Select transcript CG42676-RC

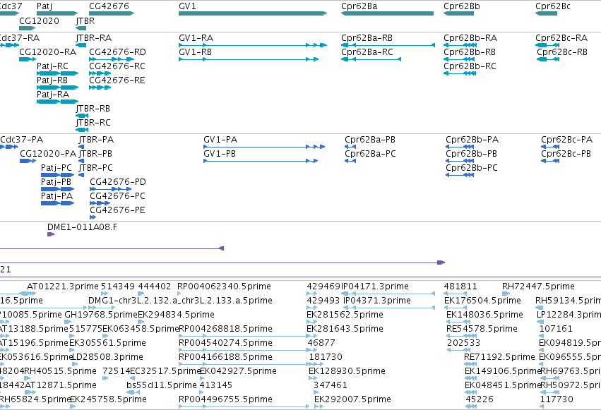pos(100,73)
